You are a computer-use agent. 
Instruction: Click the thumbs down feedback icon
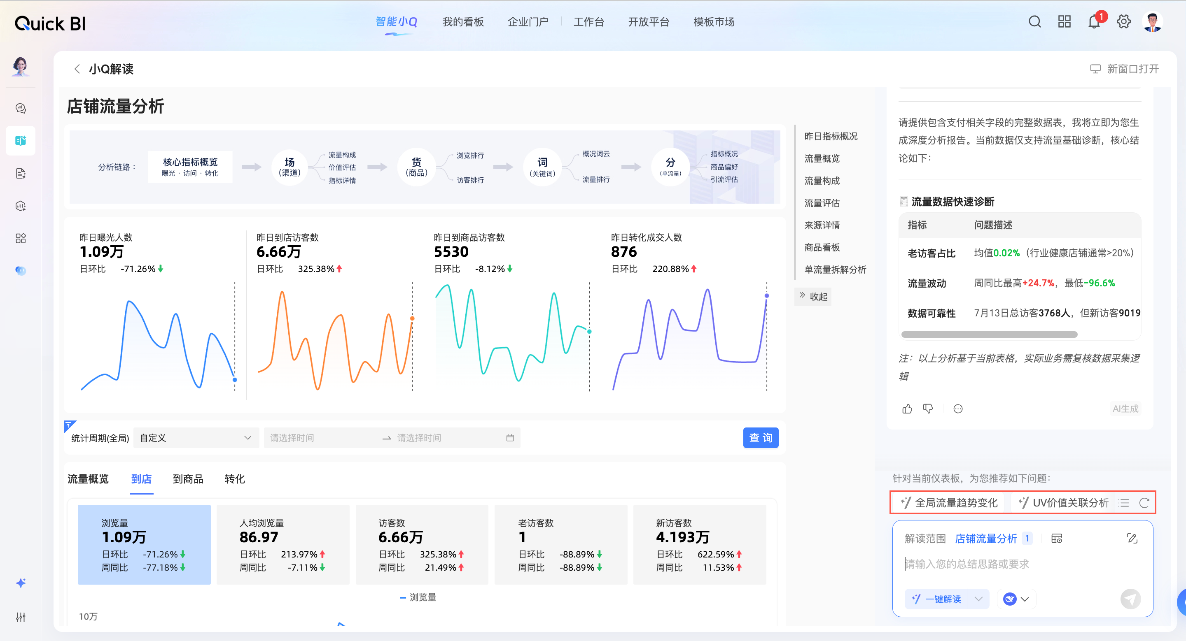pyautogui.click(x=928, y=409)
